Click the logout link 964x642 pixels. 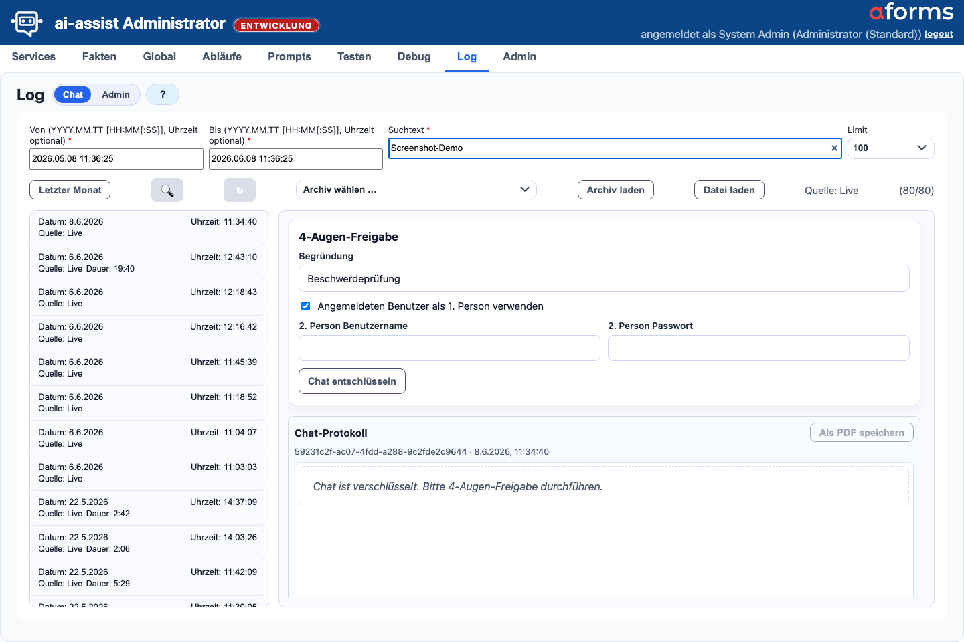(x=939, y=34)
